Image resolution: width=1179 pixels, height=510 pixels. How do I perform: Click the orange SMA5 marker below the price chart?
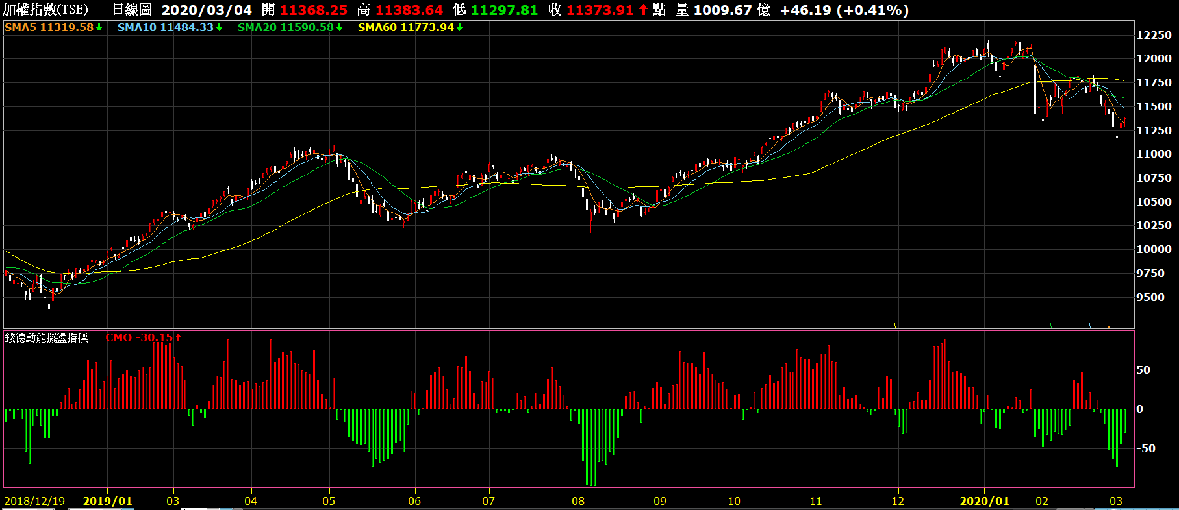(1109, 326)
